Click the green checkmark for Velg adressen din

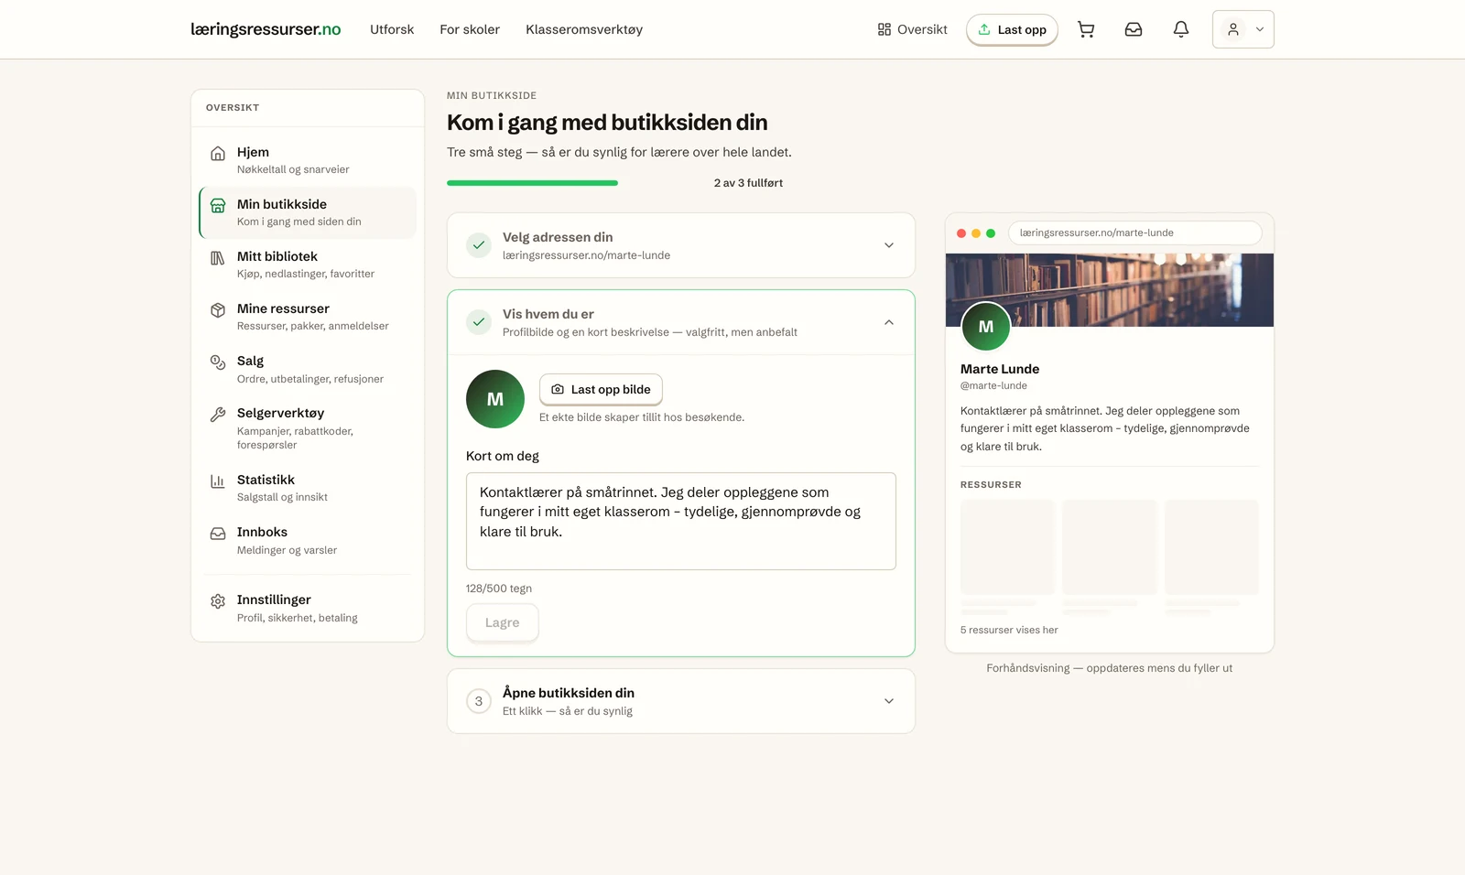pos(479,245)
